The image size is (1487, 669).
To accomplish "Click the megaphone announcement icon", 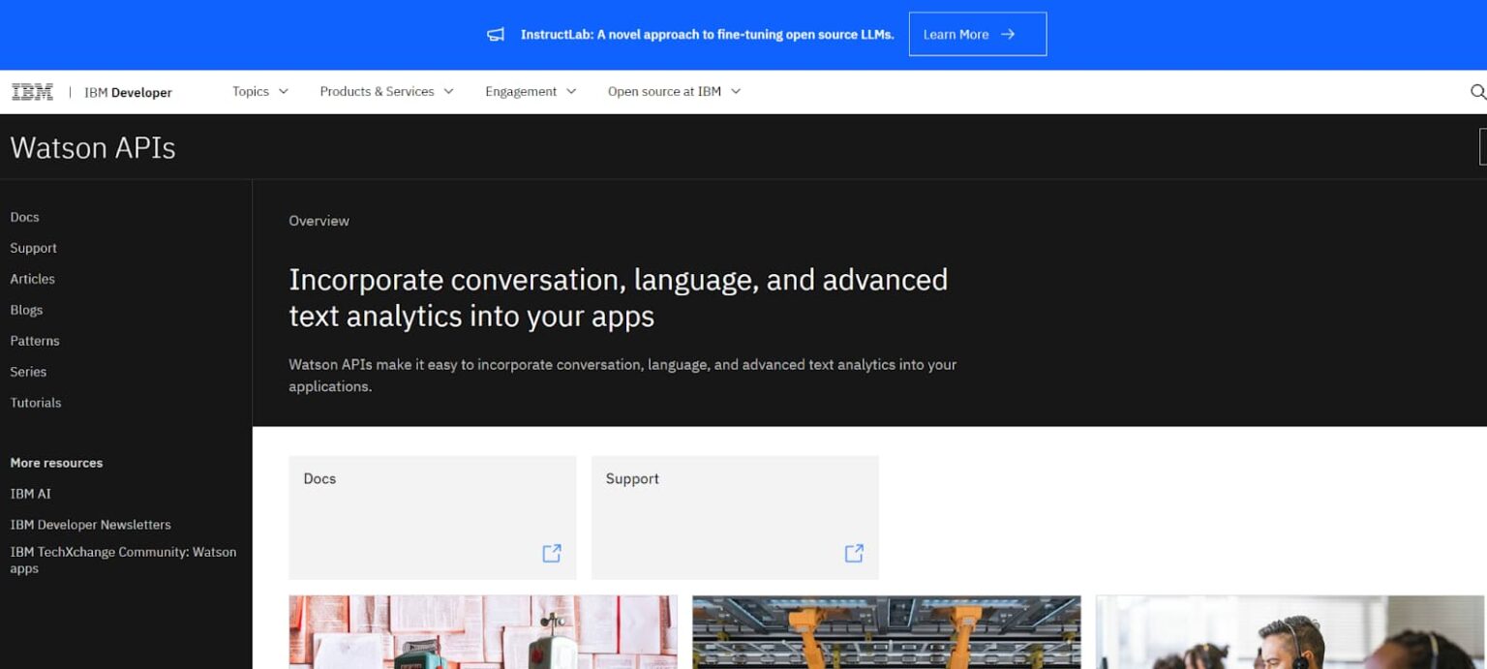I will (x=496, y=34).
